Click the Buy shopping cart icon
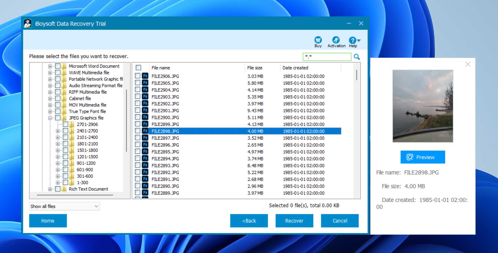498x253 pixels. pos(318,40)
